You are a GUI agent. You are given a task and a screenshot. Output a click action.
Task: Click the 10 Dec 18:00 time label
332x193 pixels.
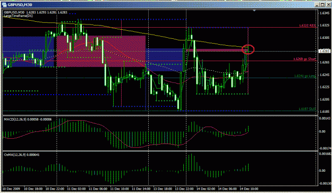33,189
